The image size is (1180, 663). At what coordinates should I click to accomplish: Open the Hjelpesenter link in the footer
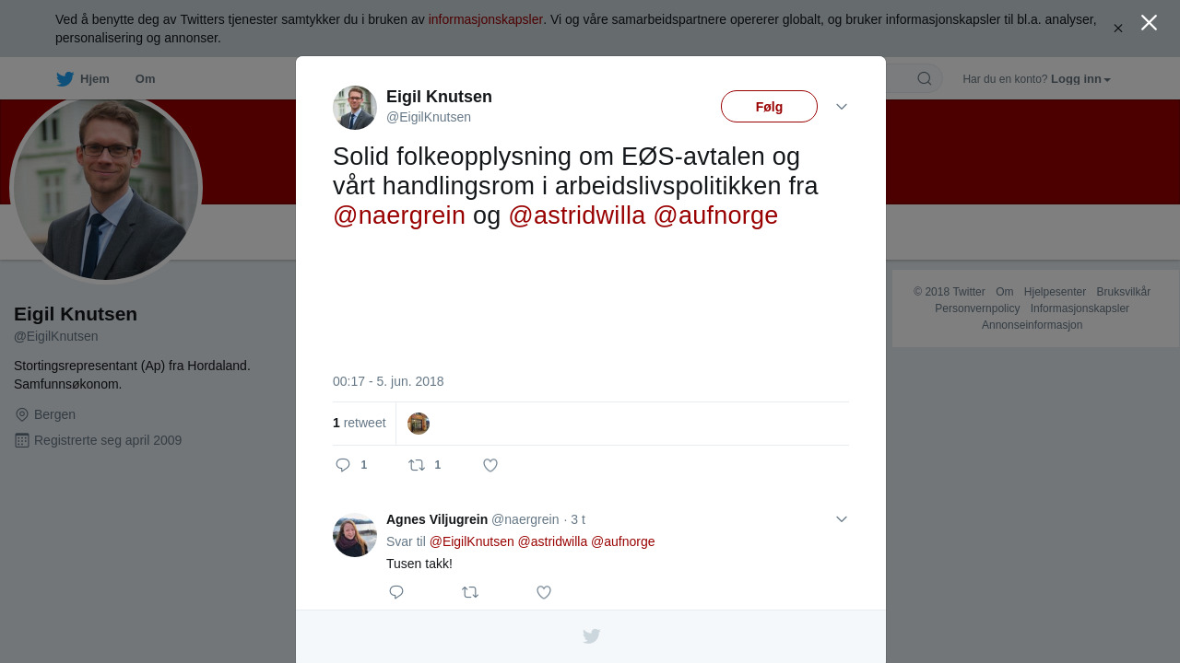1055,292
